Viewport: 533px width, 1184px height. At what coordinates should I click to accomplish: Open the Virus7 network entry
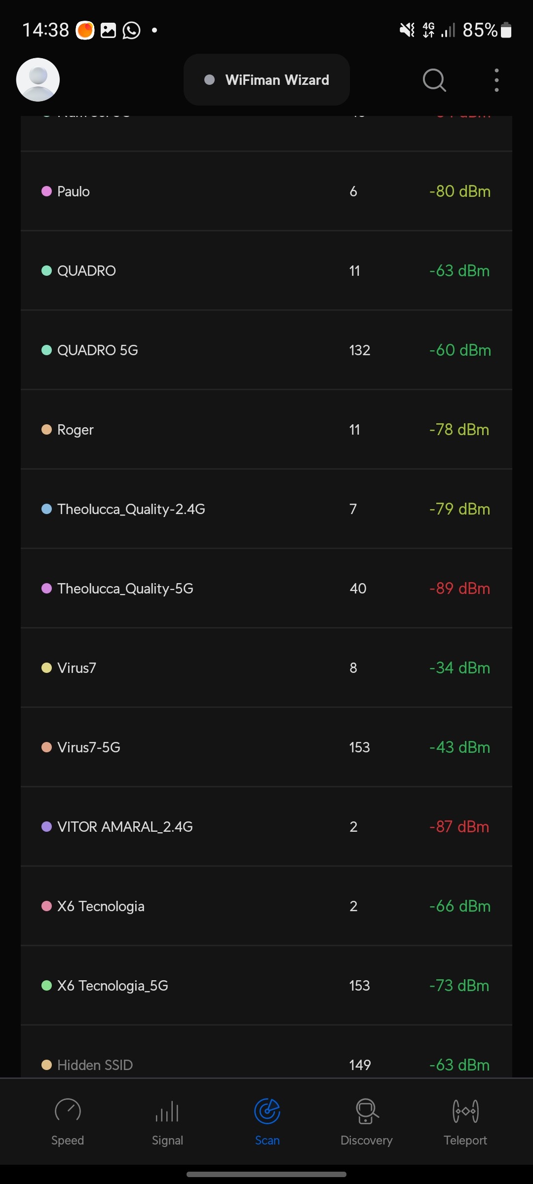[266, 668]
